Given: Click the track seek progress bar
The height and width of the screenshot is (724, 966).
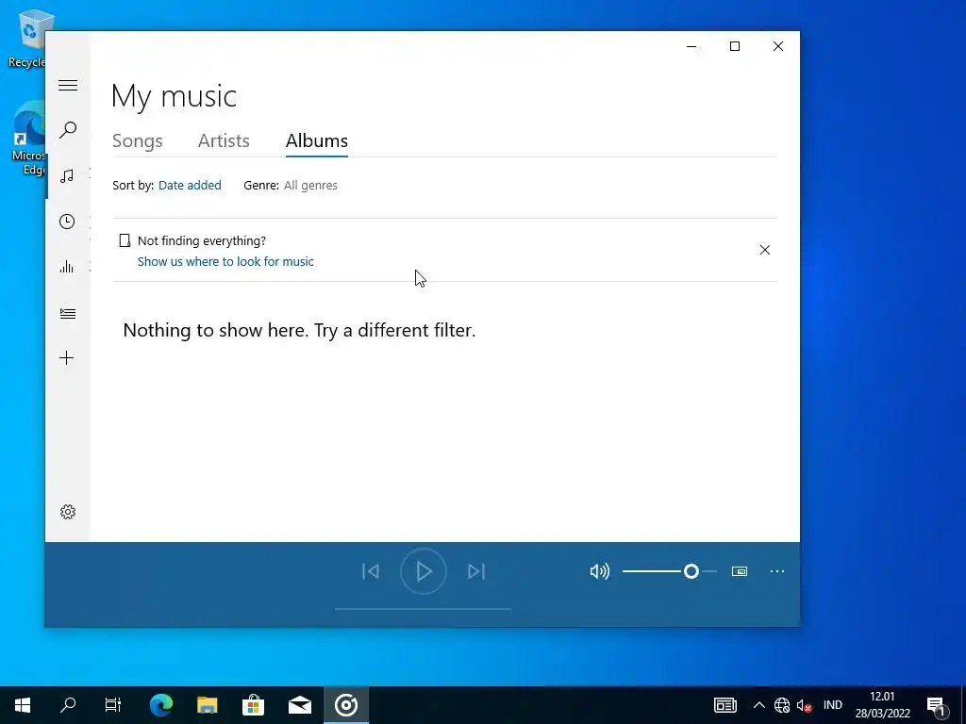Looking at the screenshot, I should [423, 609].
